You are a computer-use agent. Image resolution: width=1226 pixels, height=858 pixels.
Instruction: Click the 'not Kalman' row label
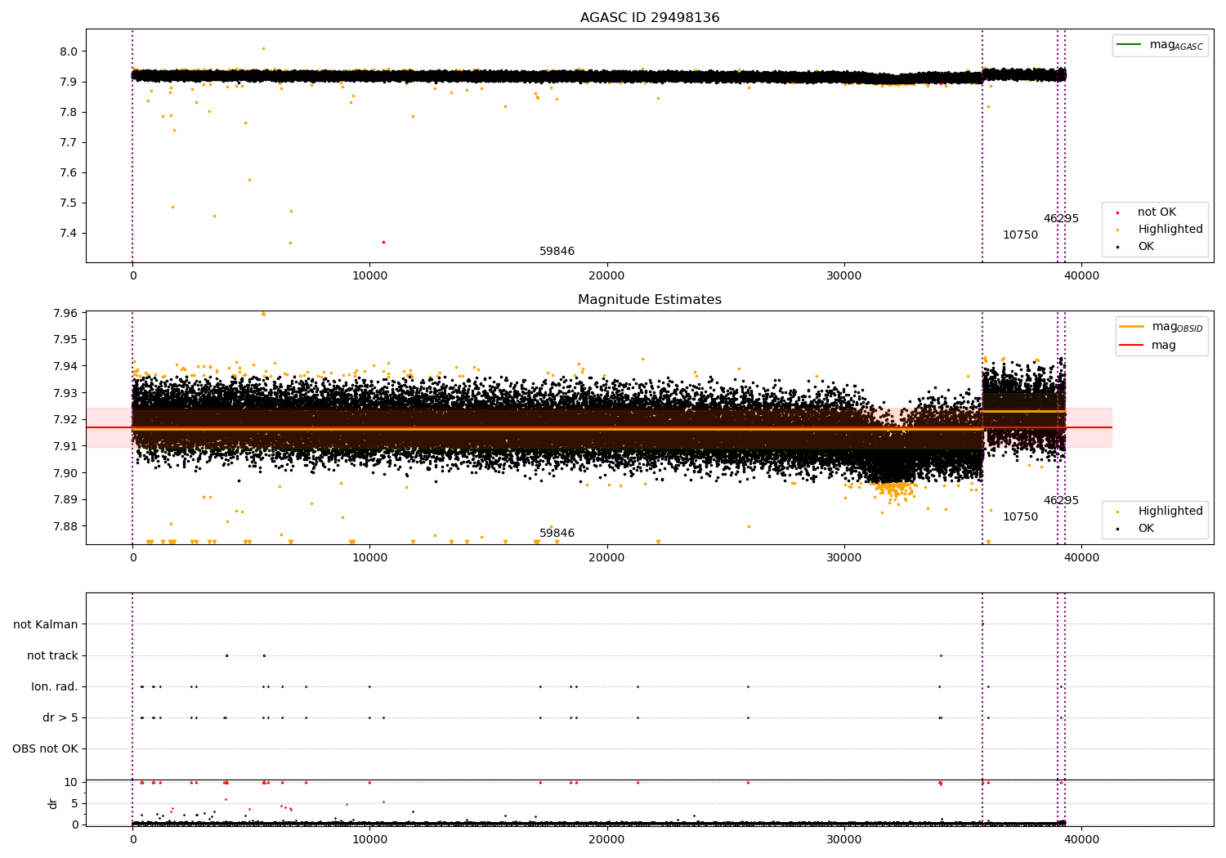(46, 624)
